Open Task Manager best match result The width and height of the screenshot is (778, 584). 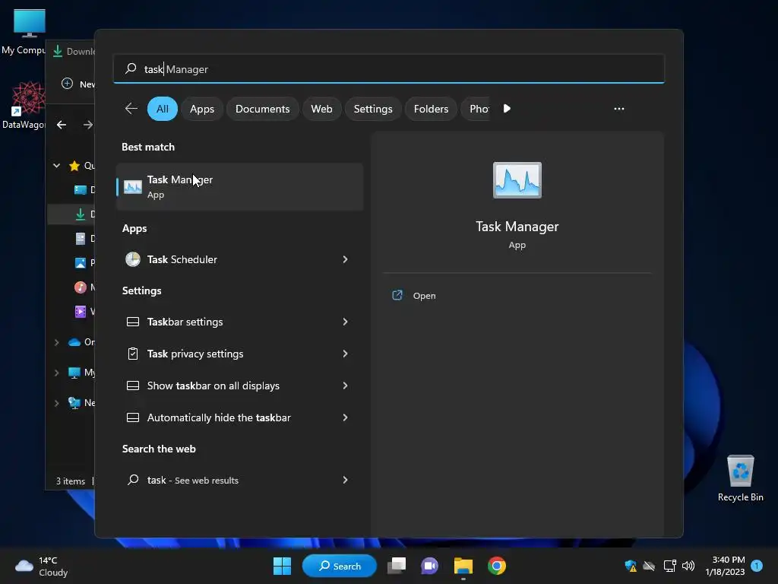pyautogui.click(x=239, y=187)
